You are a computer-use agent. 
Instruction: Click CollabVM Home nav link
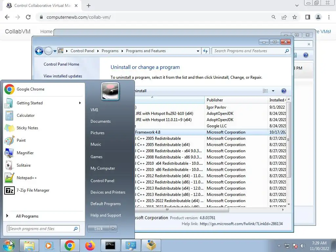coord(46,31)
